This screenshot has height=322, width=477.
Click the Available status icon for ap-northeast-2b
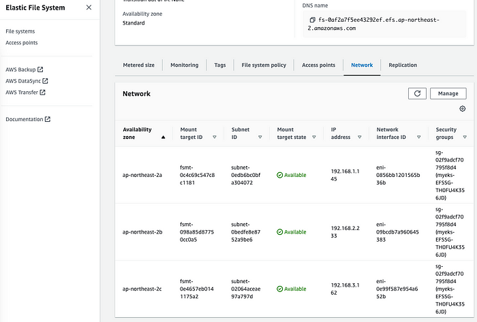(280, 232)
